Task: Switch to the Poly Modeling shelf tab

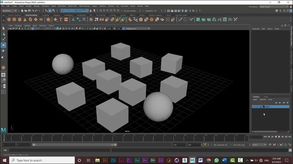Action: pyautogui.click(x=32, y=15)
